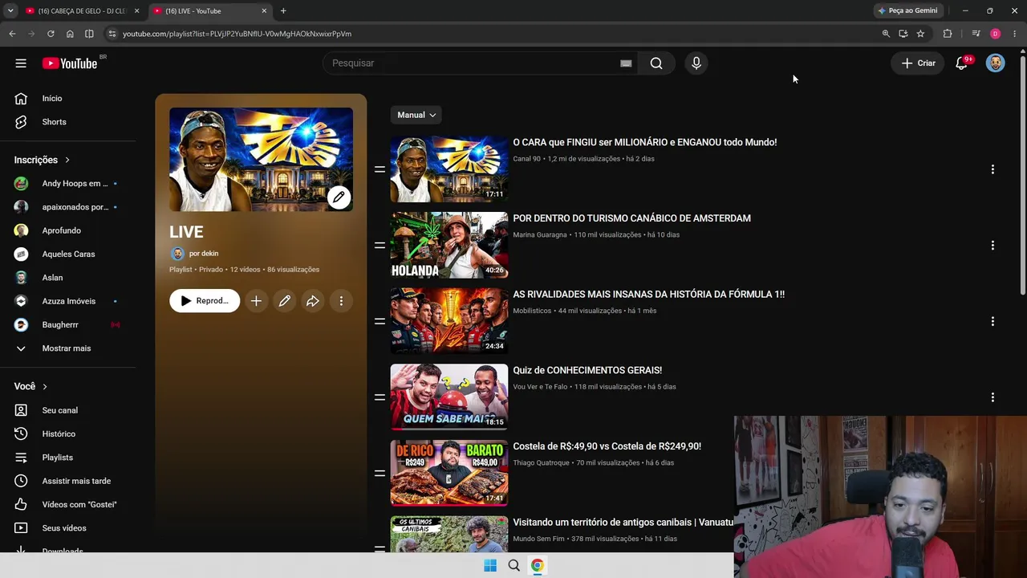1027x578 pixels.
Task: Reload the current page
Action: click(x=51, y=34)
